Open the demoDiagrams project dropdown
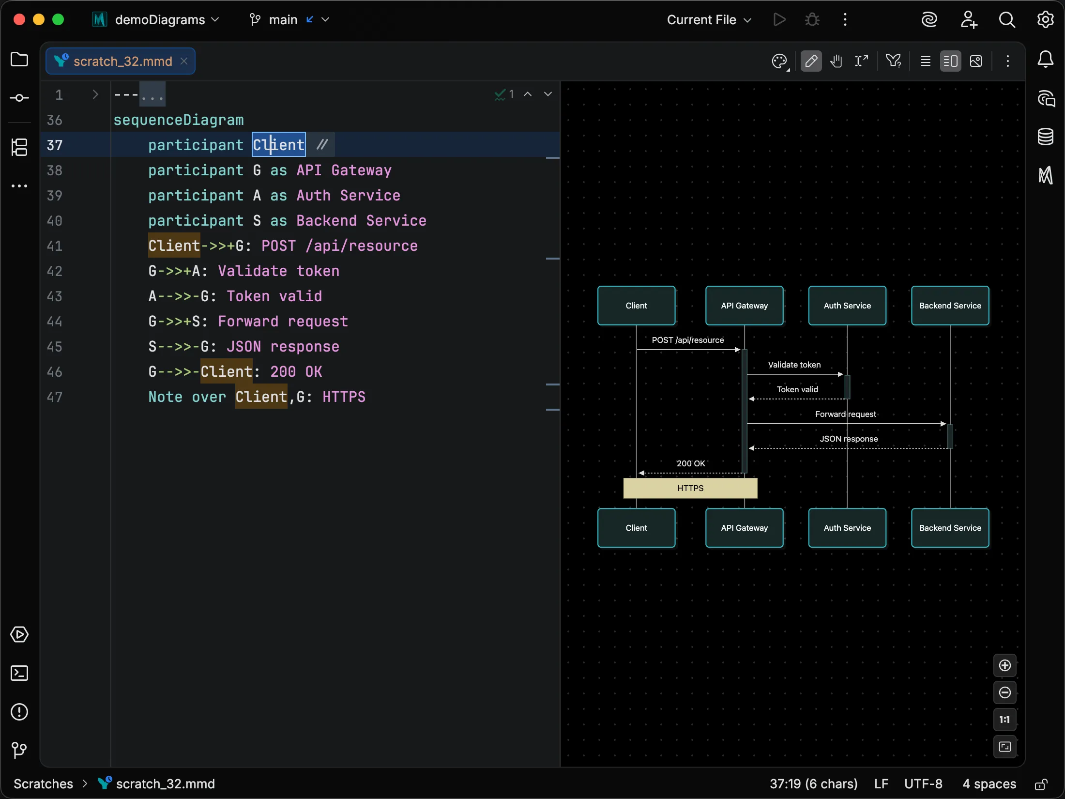 coord(156,20)
